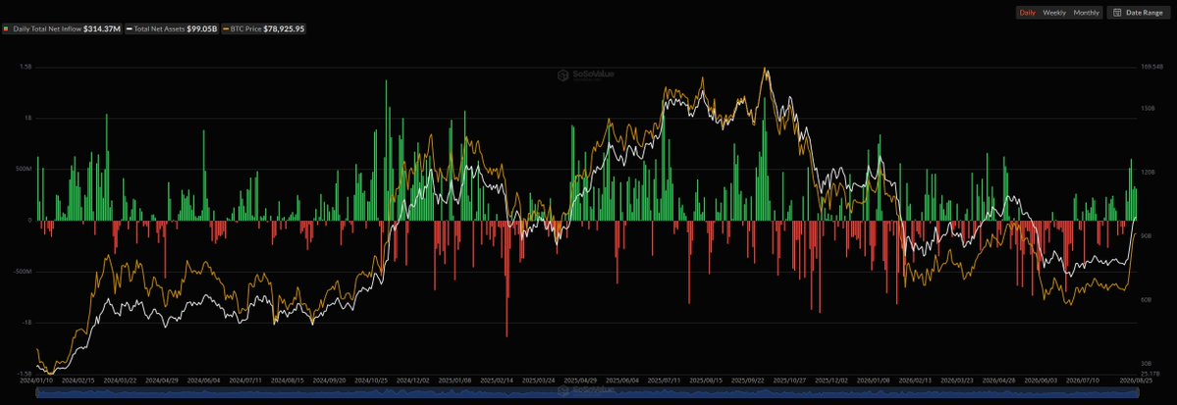Select the Daily interval tab

point(1027,13)
